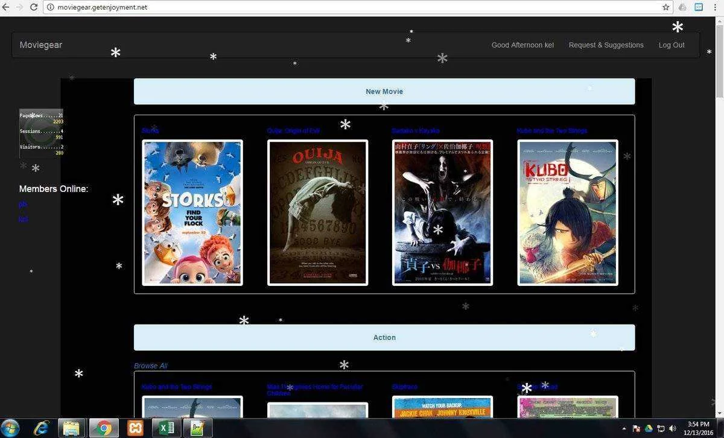Open the network tray icon

(x=661, y=428)
